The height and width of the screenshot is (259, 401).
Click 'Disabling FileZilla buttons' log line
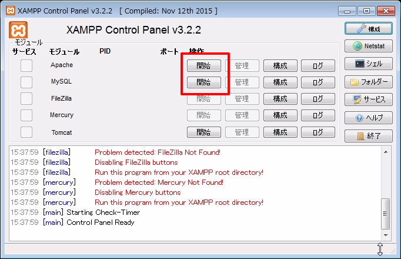[x=136, y=162]
